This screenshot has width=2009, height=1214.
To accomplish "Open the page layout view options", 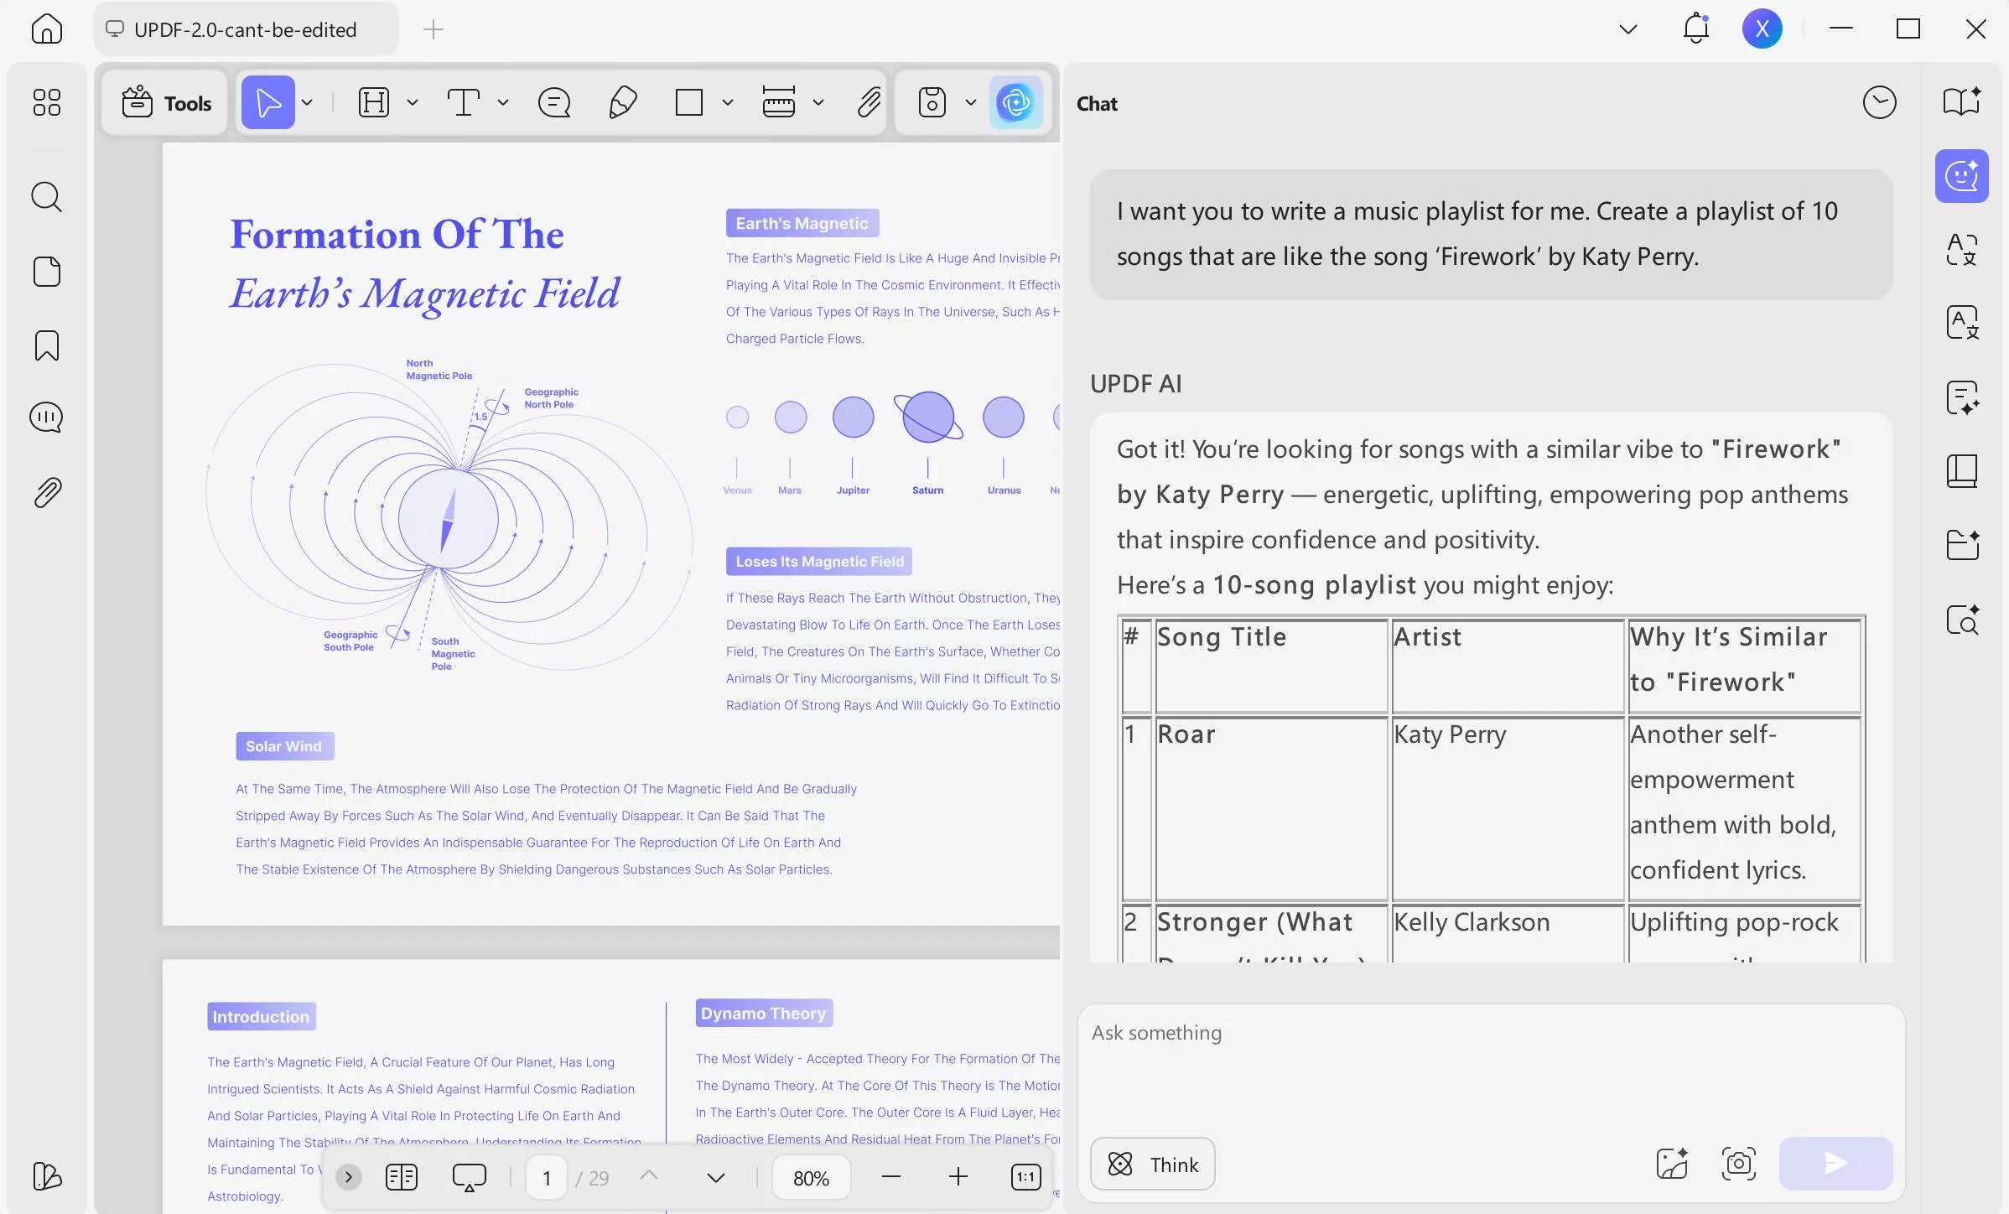I will click(402, 1177).
